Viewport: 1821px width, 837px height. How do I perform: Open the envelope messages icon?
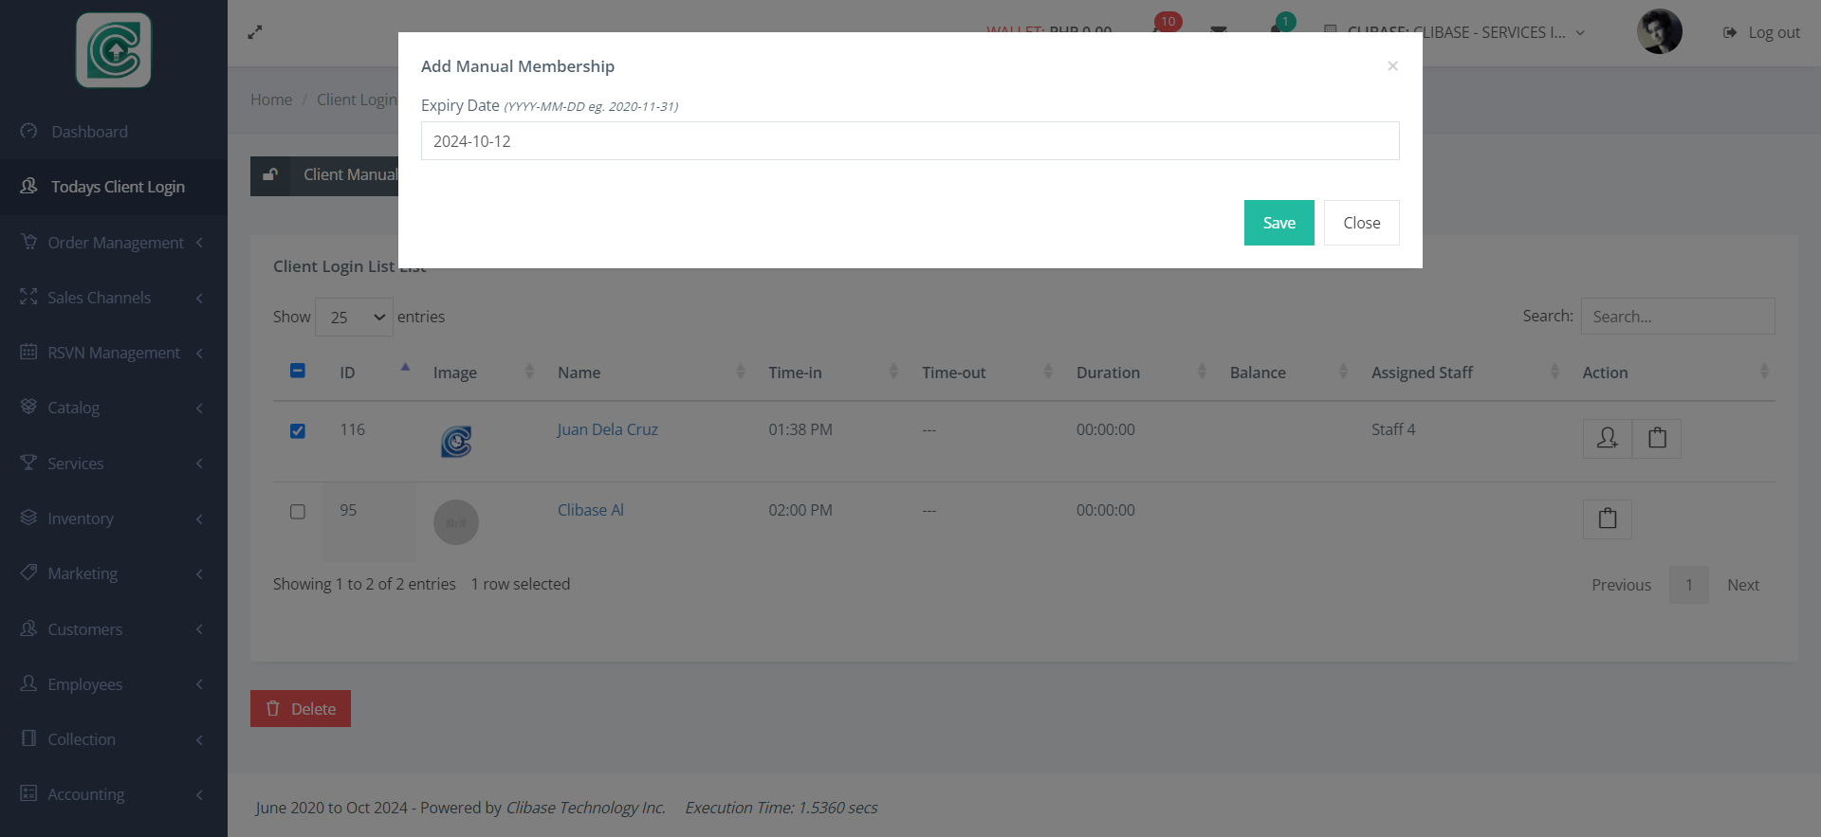[1219, 30]
